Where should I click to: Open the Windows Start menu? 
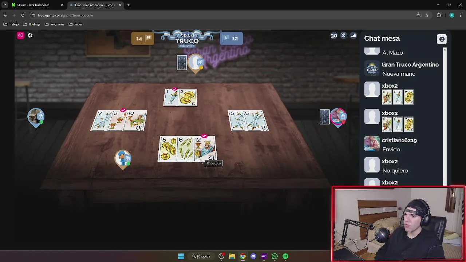[x=181, y=256]
